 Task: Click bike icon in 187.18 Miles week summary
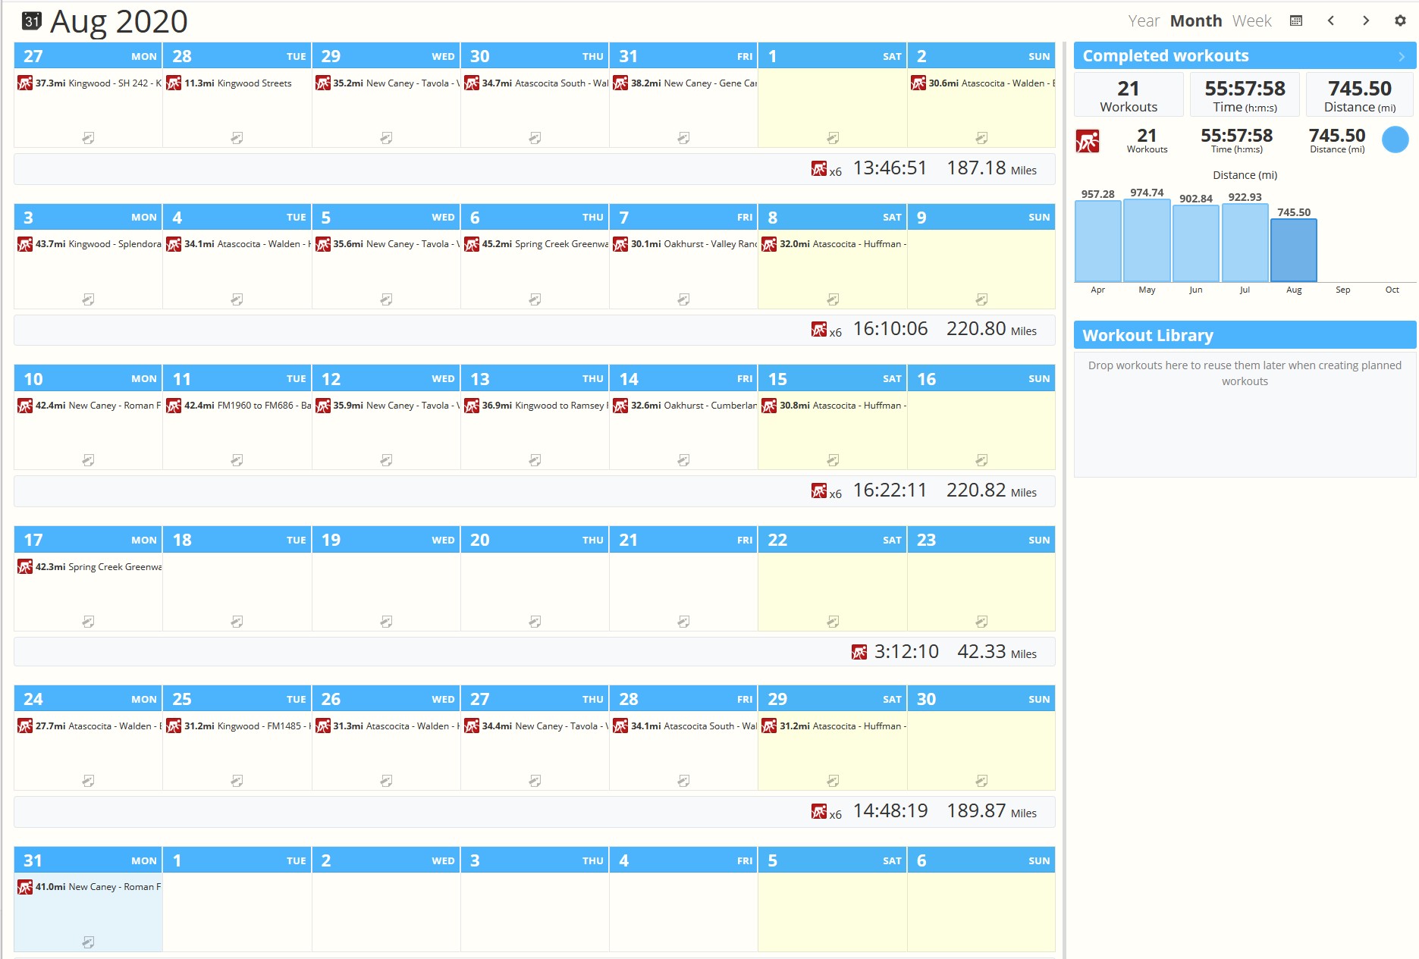(819, 169)
